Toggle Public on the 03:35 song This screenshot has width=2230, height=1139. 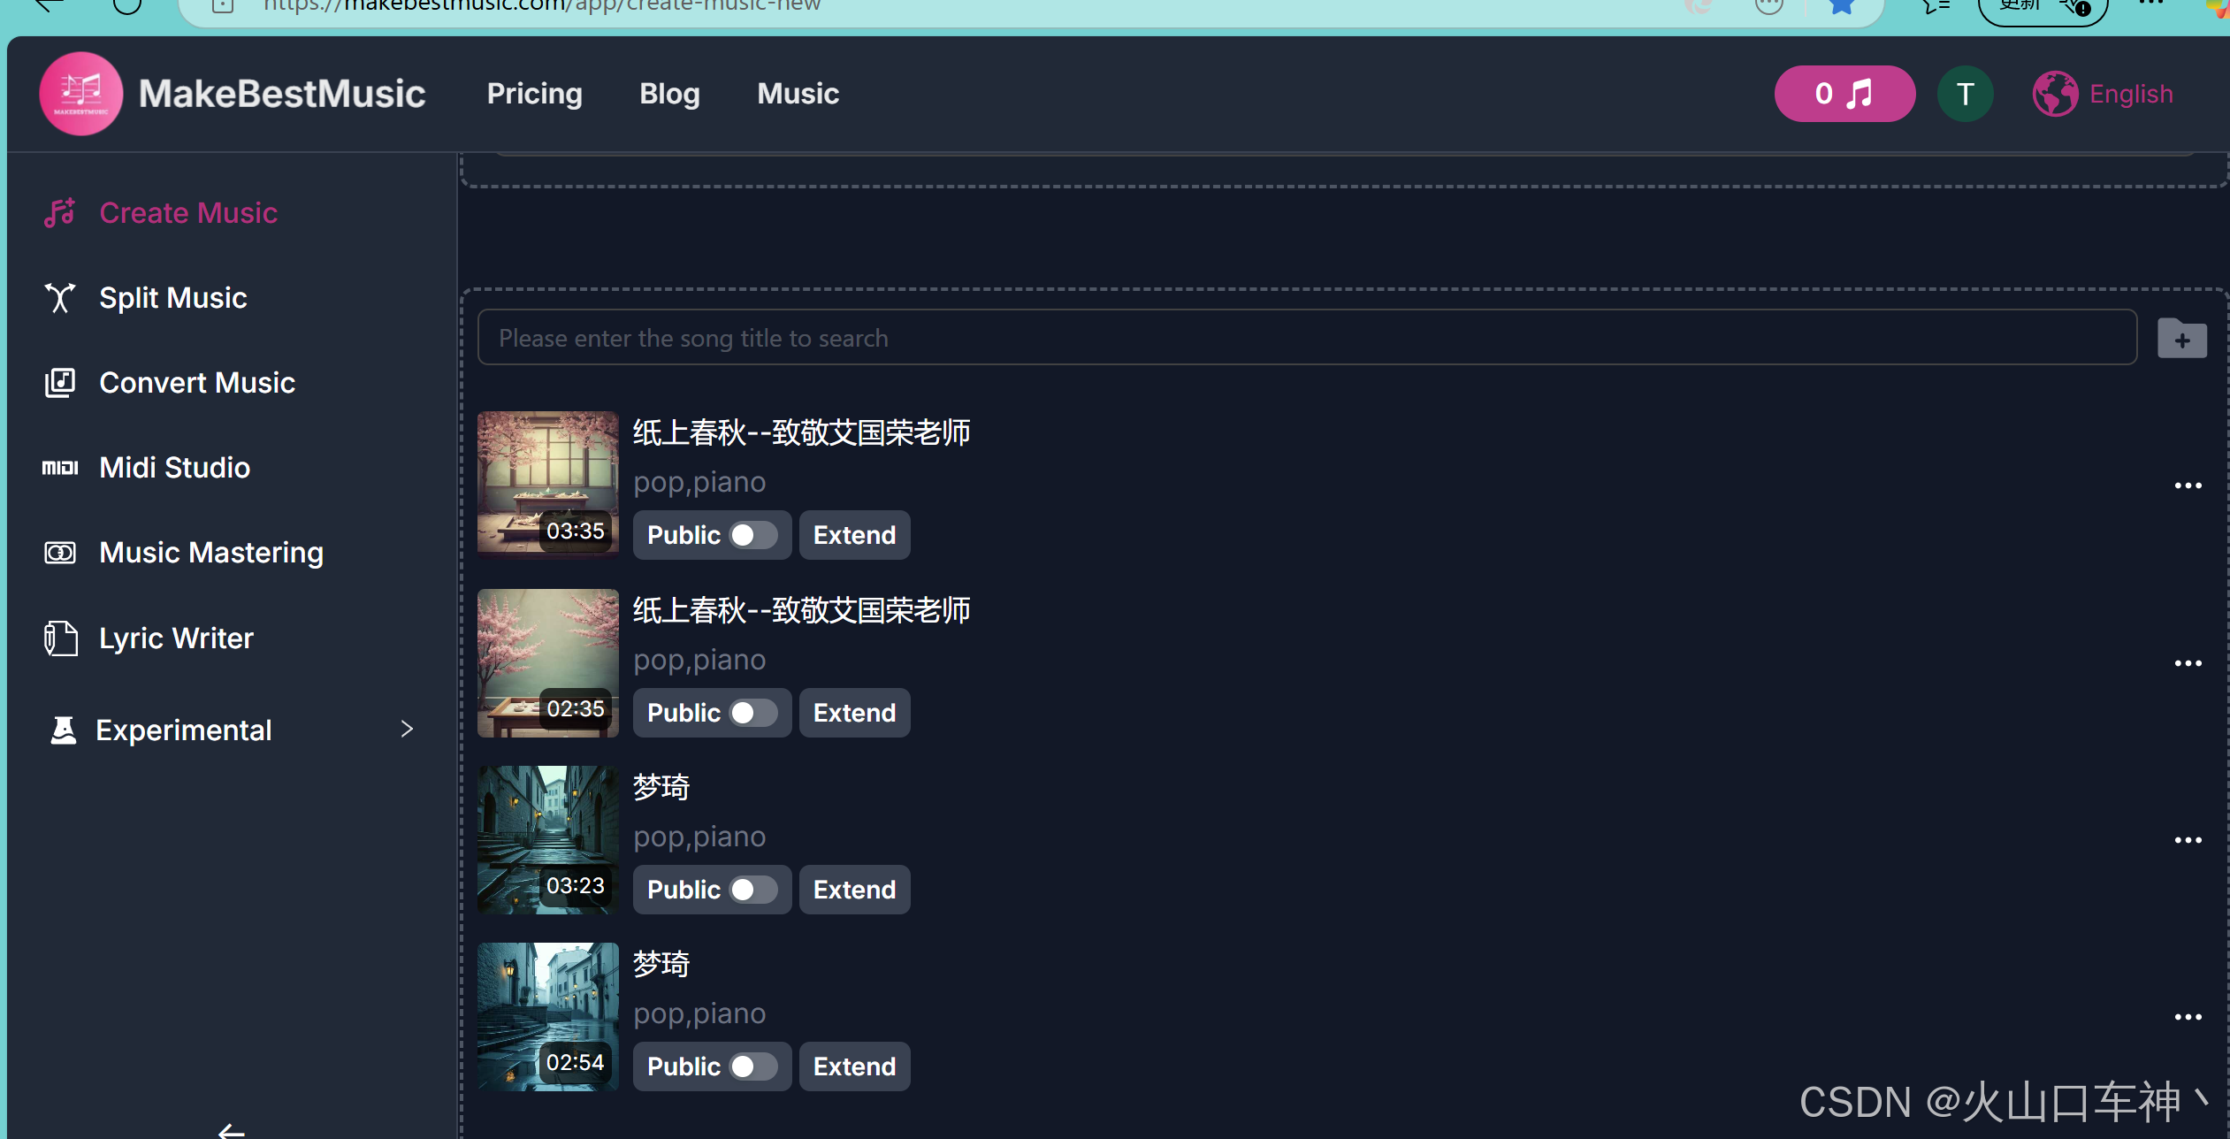point(752,535)
